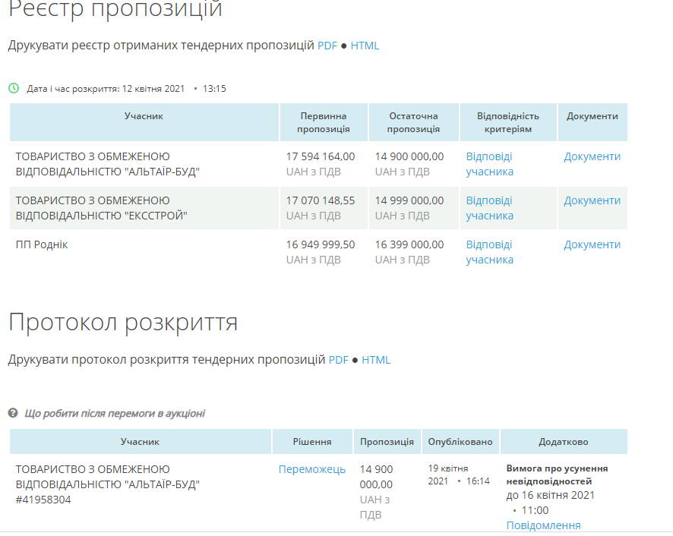Click the clock icon beside opening date

click(x=14, y=88)
